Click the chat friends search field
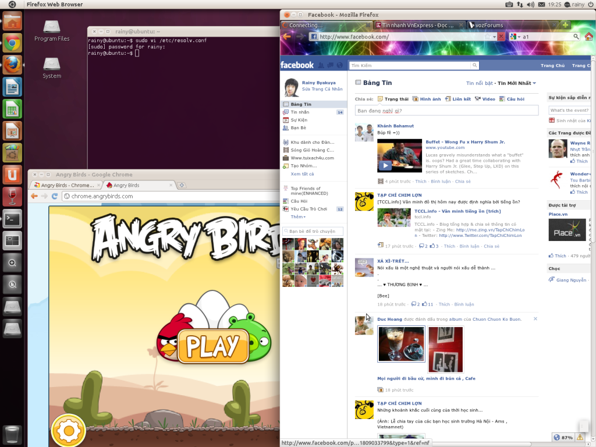This screenshot has height=447, width=596. point(313,231)
